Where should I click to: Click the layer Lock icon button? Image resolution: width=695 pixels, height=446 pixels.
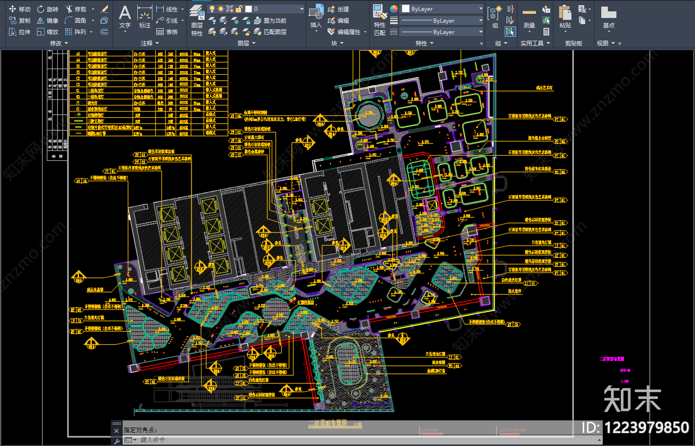[x=246, y=20]
